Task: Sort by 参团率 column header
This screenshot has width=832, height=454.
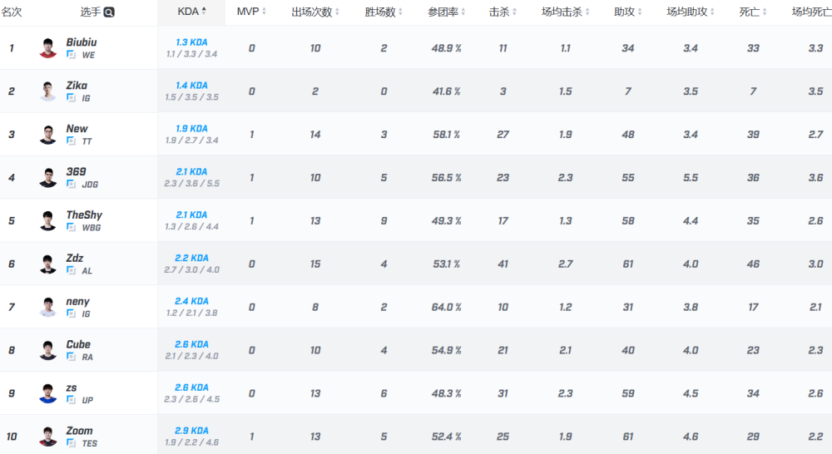Action: click(x=446, y=12)
